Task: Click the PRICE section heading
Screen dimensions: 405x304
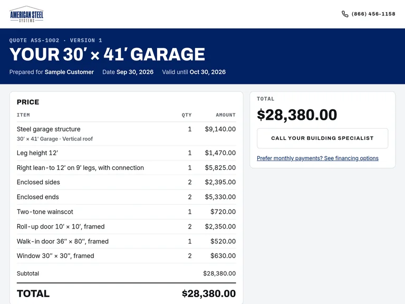Action: point(28,102)
